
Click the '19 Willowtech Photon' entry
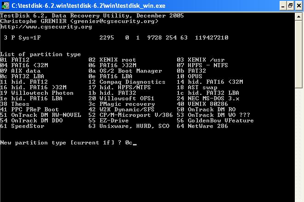(x=37, y=93)
